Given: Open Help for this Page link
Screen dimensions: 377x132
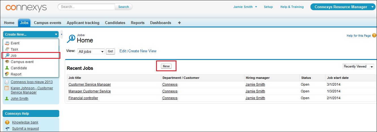Looking at the screenshot, I should pos(359,36).
